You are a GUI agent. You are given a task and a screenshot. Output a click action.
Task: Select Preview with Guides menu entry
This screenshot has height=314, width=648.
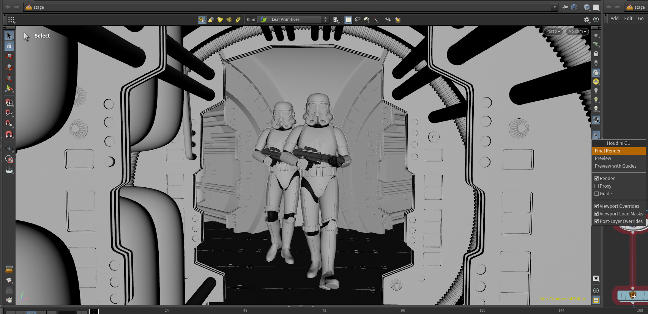tap(619, 166)
